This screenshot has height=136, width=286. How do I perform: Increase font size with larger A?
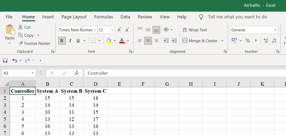click(119, 30)
